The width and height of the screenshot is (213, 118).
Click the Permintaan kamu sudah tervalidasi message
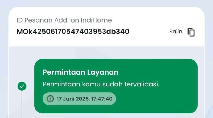[101, 84]
